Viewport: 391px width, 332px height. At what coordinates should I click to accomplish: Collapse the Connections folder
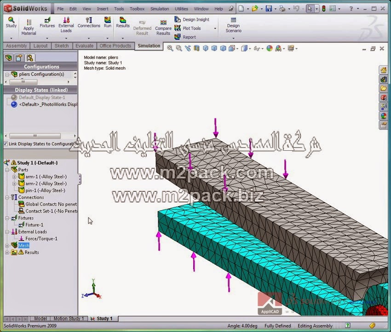point(7,197)
